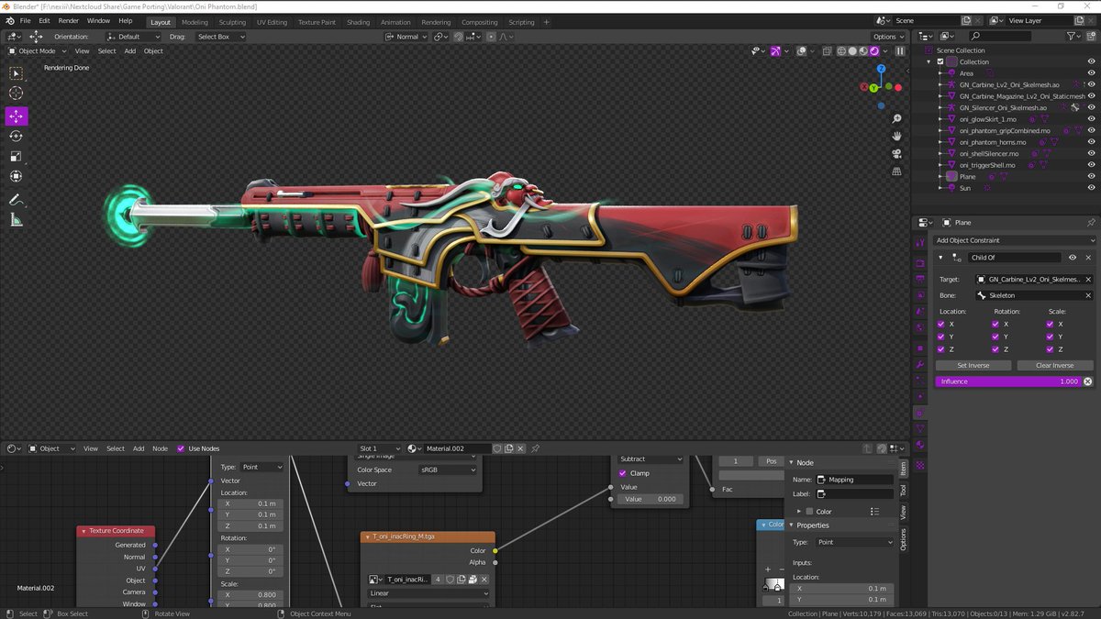Hide the Area light in outliner
Viewport: 1101px width, 619px height.
point(1091,73)
